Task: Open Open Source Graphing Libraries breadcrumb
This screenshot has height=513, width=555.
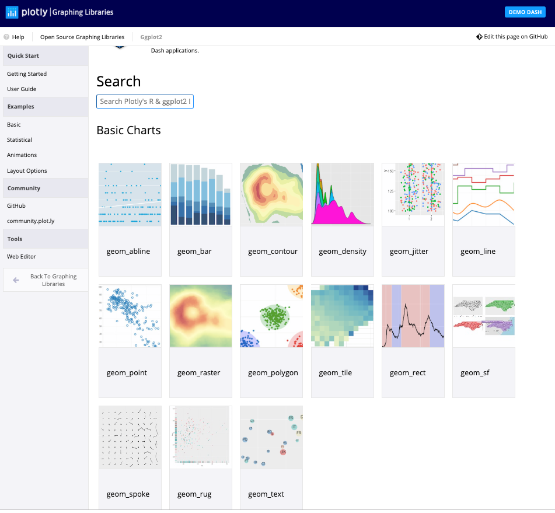Action: tap(82, 37)
